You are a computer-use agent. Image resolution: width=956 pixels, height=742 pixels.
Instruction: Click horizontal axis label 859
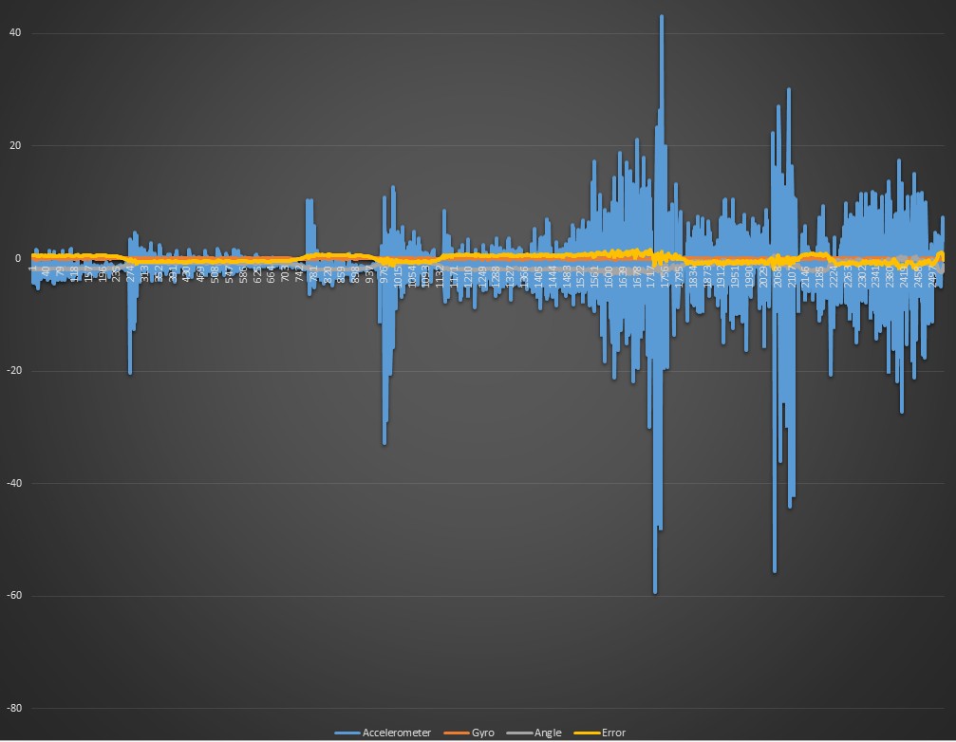point(341,275)
